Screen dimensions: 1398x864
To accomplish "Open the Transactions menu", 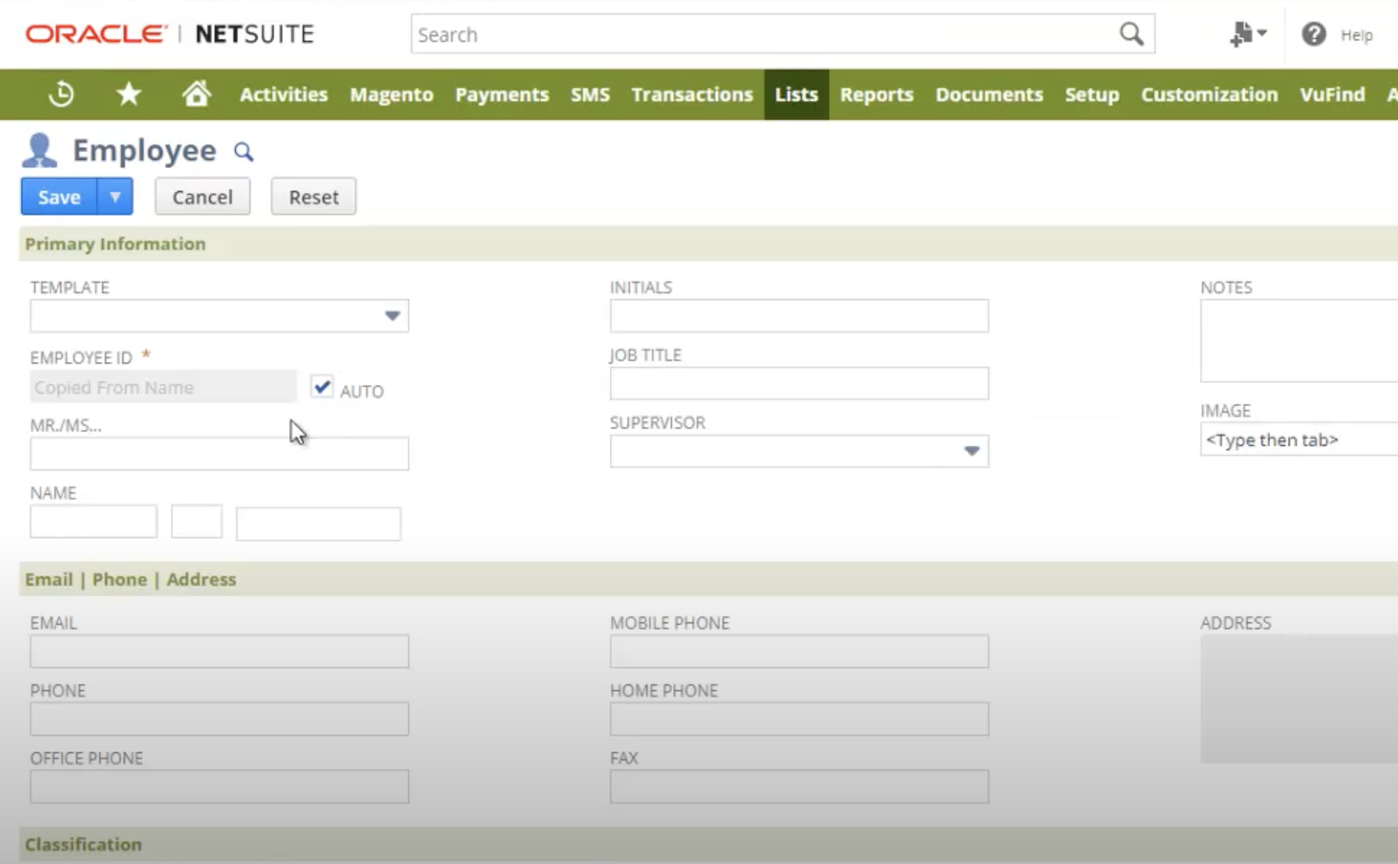I will coord(692,95).
